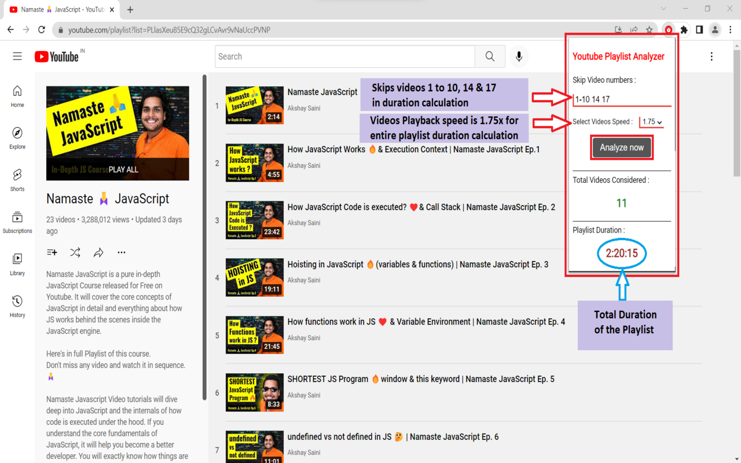
Task: Shuffle the Namaste JavaScript playlist
Action: click(x=75, y=252)
